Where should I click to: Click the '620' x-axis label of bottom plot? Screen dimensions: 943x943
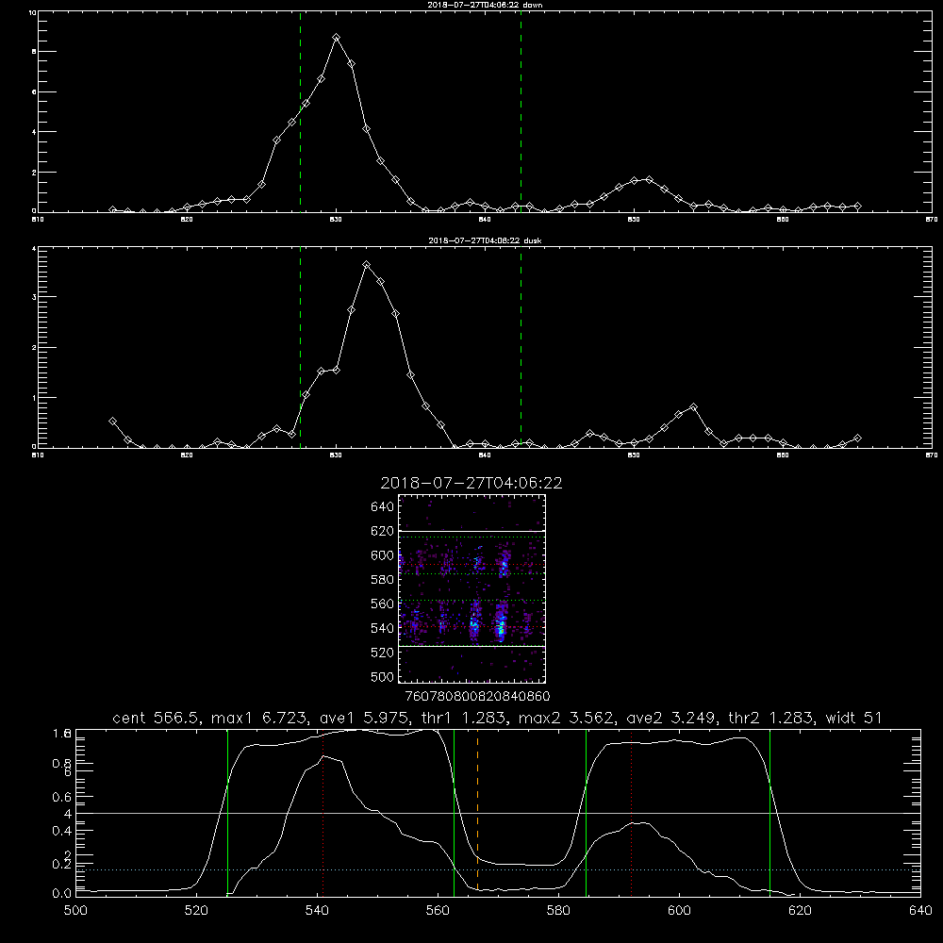(x=800, y=911)
